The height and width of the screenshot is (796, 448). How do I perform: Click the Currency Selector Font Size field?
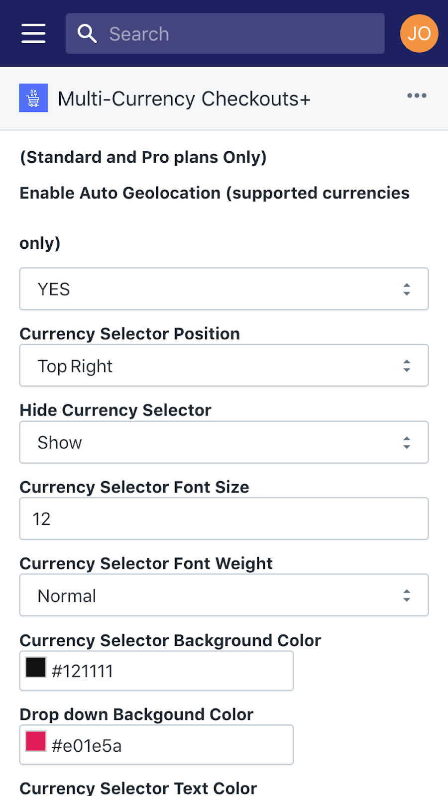pos(224,519)
